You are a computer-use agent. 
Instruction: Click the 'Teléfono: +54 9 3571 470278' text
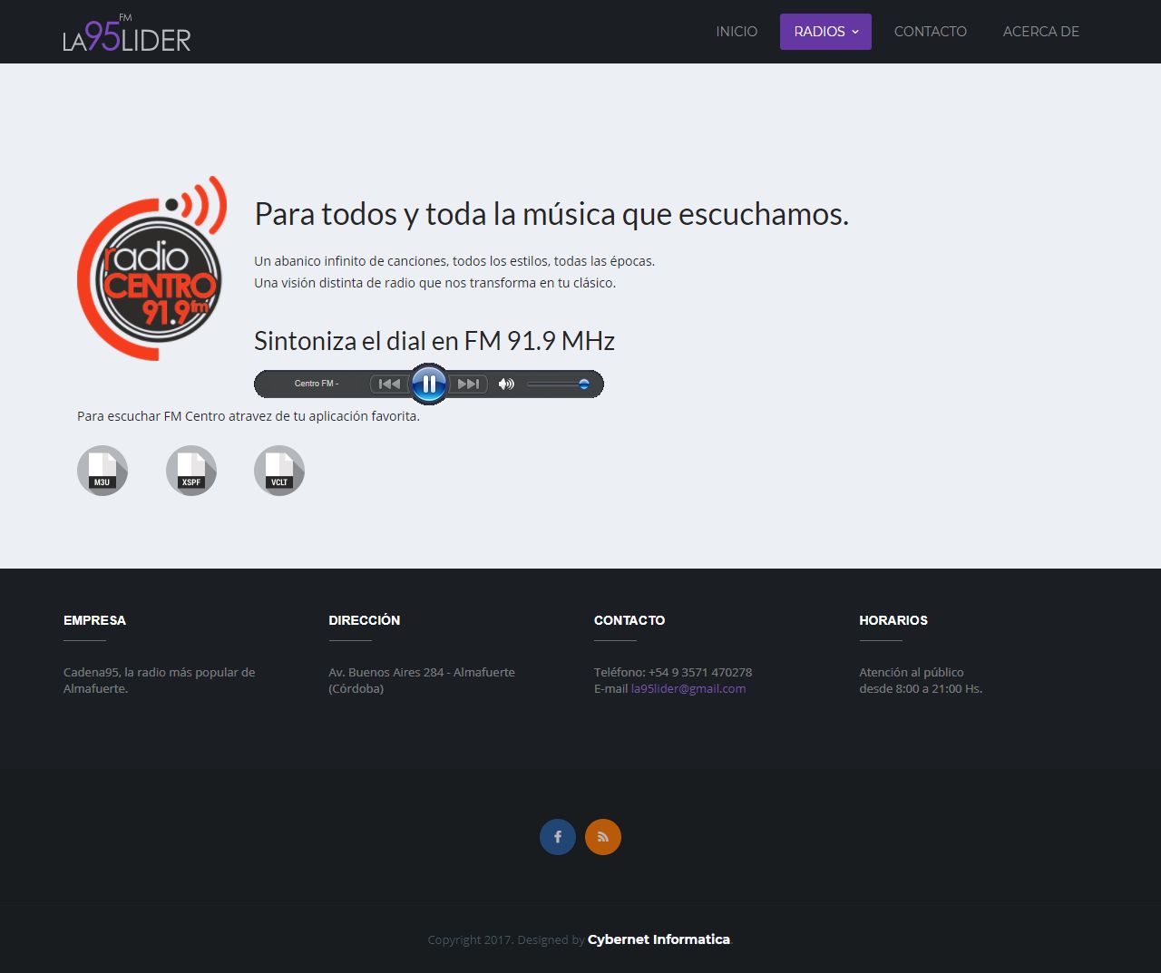point(673,672)
